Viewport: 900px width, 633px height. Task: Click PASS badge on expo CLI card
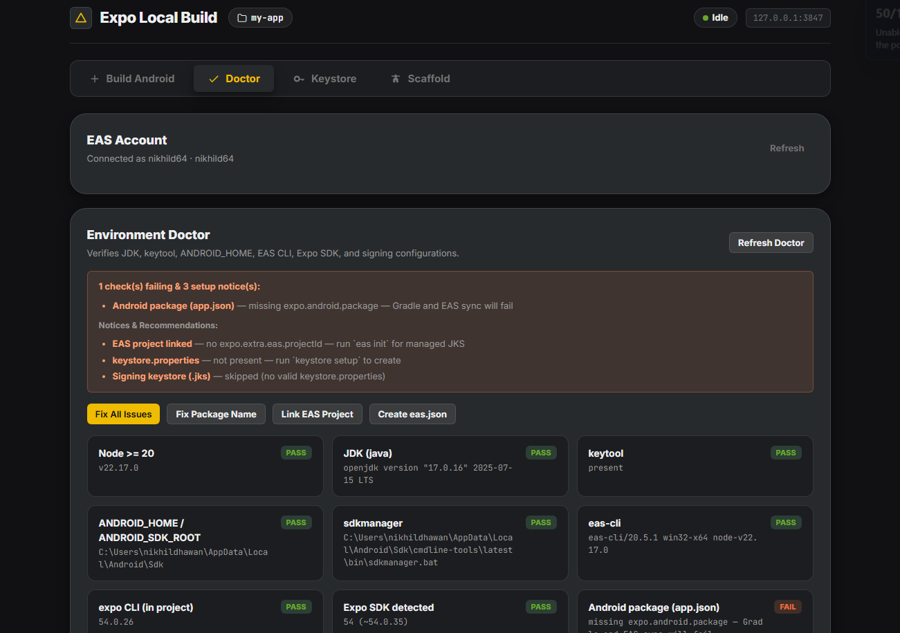tap(296, 607)
